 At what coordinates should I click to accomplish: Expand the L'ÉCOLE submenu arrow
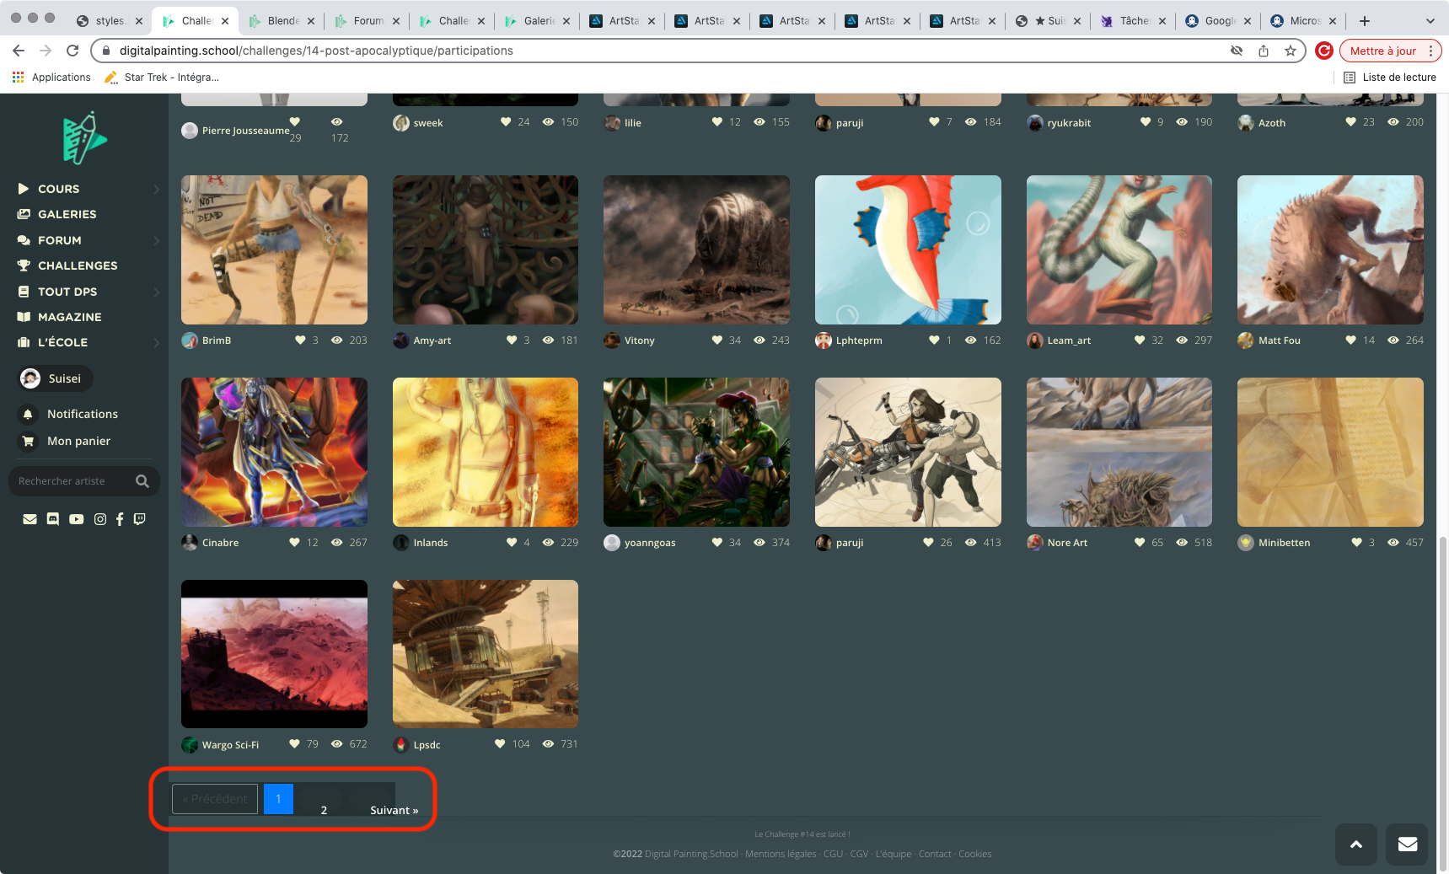(x=156, y=343)
